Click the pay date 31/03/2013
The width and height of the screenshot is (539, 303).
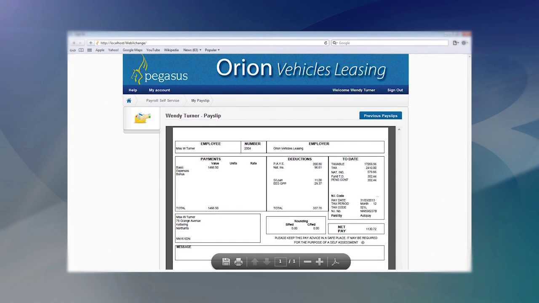[x=368, y=200]
